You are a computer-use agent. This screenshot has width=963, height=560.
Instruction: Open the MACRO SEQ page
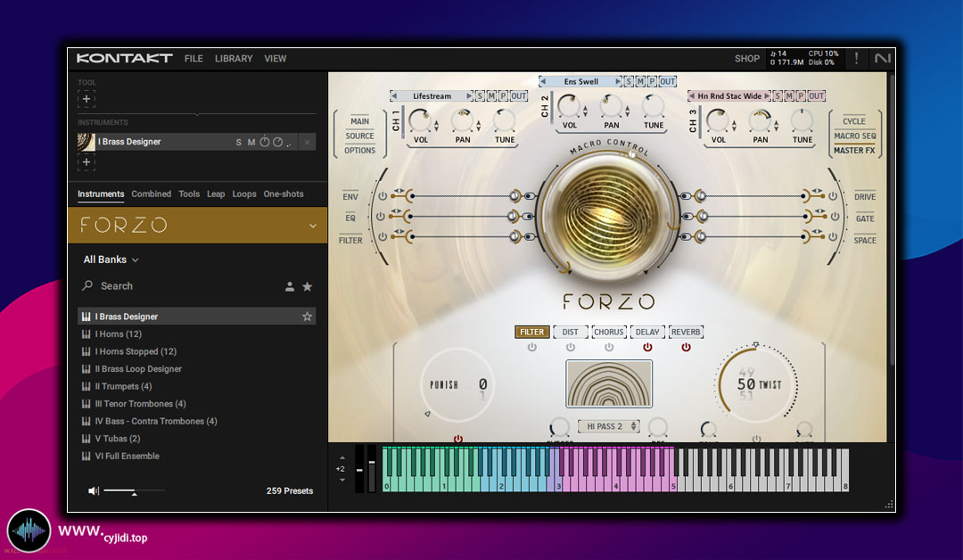point(854,136)
